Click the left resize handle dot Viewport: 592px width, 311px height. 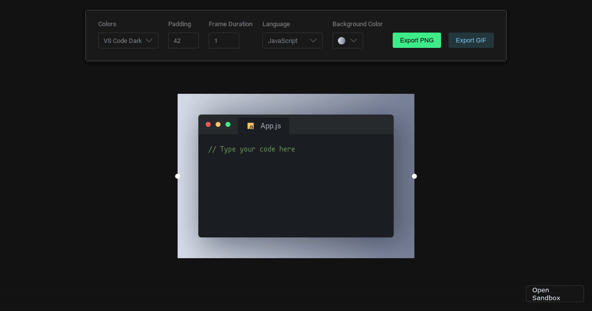178,176
